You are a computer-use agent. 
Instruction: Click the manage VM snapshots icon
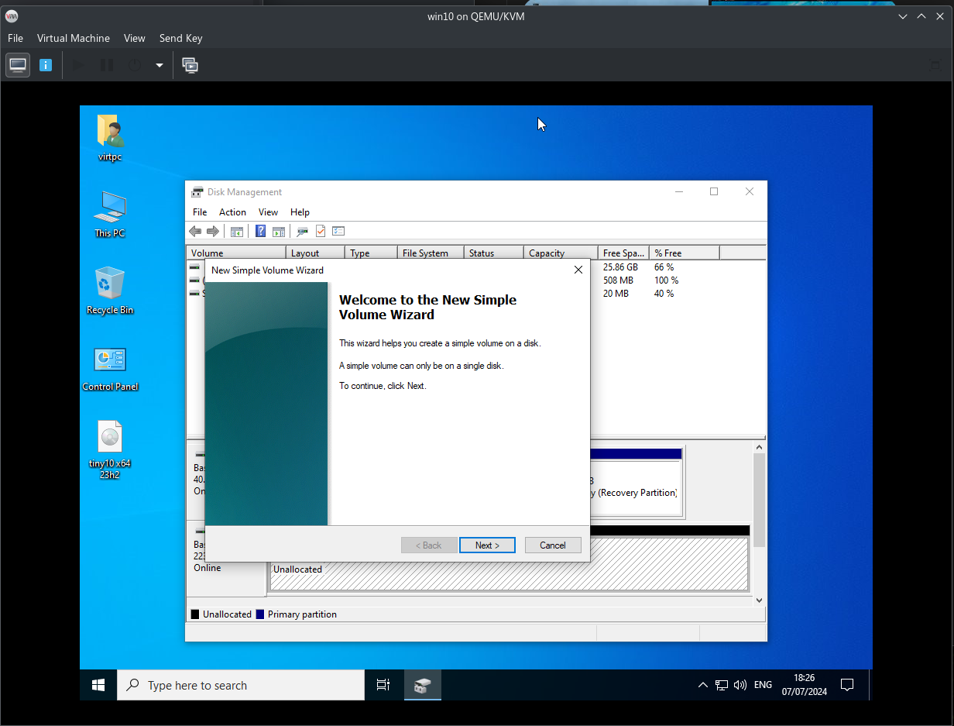pyautogui.click(x=190, y=65)
